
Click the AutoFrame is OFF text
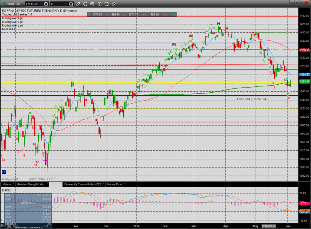pos(42,179)
